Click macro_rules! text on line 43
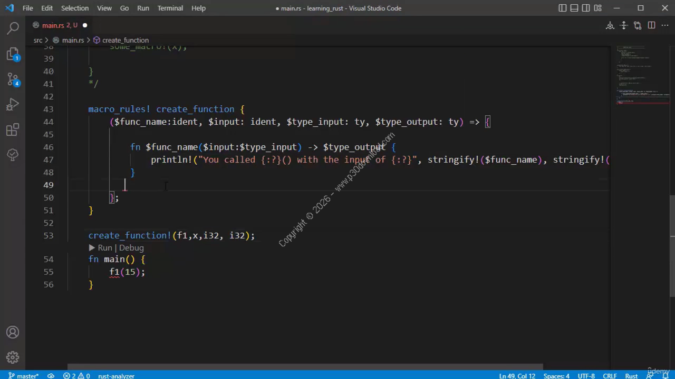Viewport: 675px width, 379px height. pyautogui.click(x=119, y=109)
